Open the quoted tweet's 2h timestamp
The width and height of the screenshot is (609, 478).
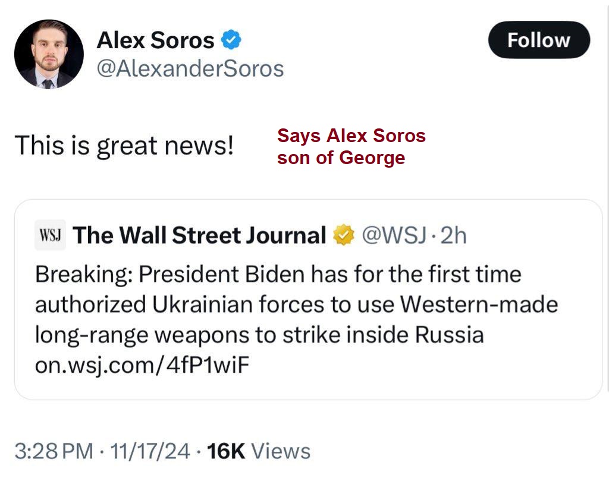tap(454, 236)
